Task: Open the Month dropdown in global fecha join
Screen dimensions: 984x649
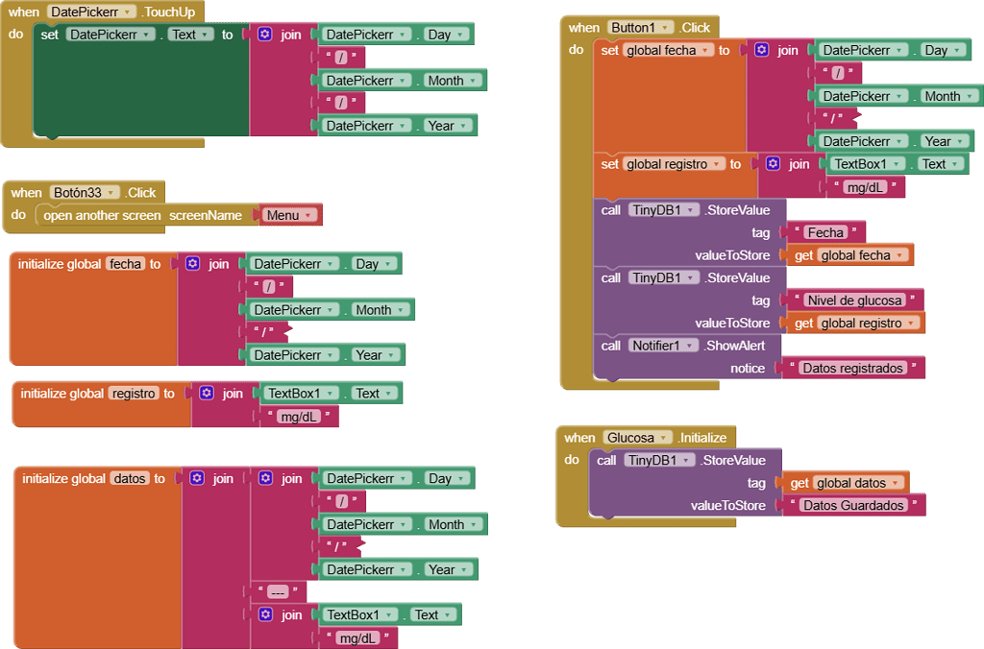Action: [x=972, y=96]
